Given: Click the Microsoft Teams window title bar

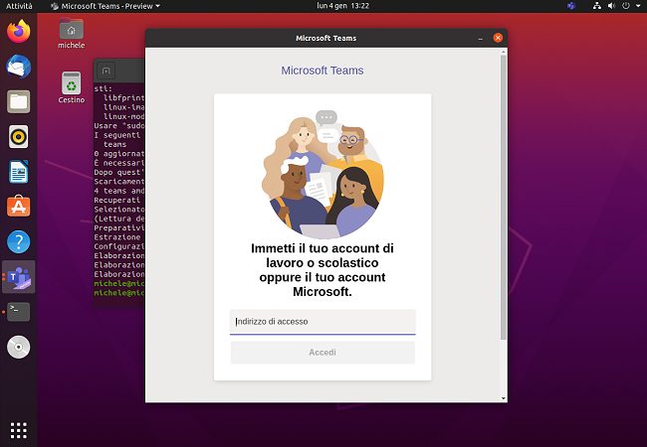Looking at the screenshot, I should tap(325, 39).
